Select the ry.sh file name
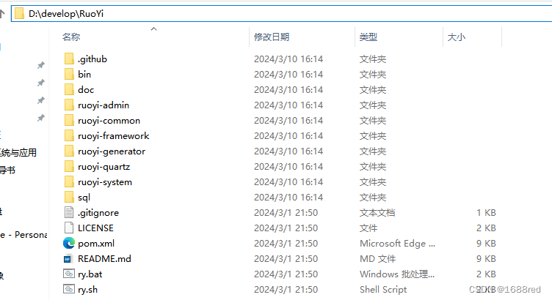 [x=87, y=290]
